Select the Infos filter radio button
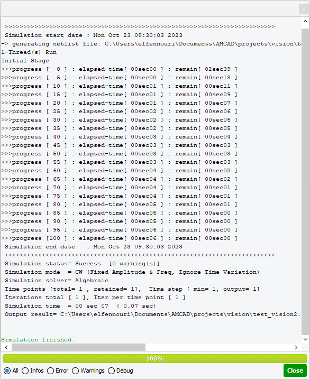This screenshot has height=380, width=310. (25, 370)
